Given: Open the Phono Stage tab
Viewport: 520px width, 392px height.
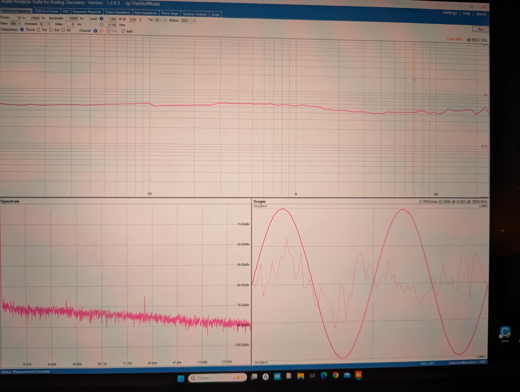Looking at the screenshot, I should [x=170, y=14].
